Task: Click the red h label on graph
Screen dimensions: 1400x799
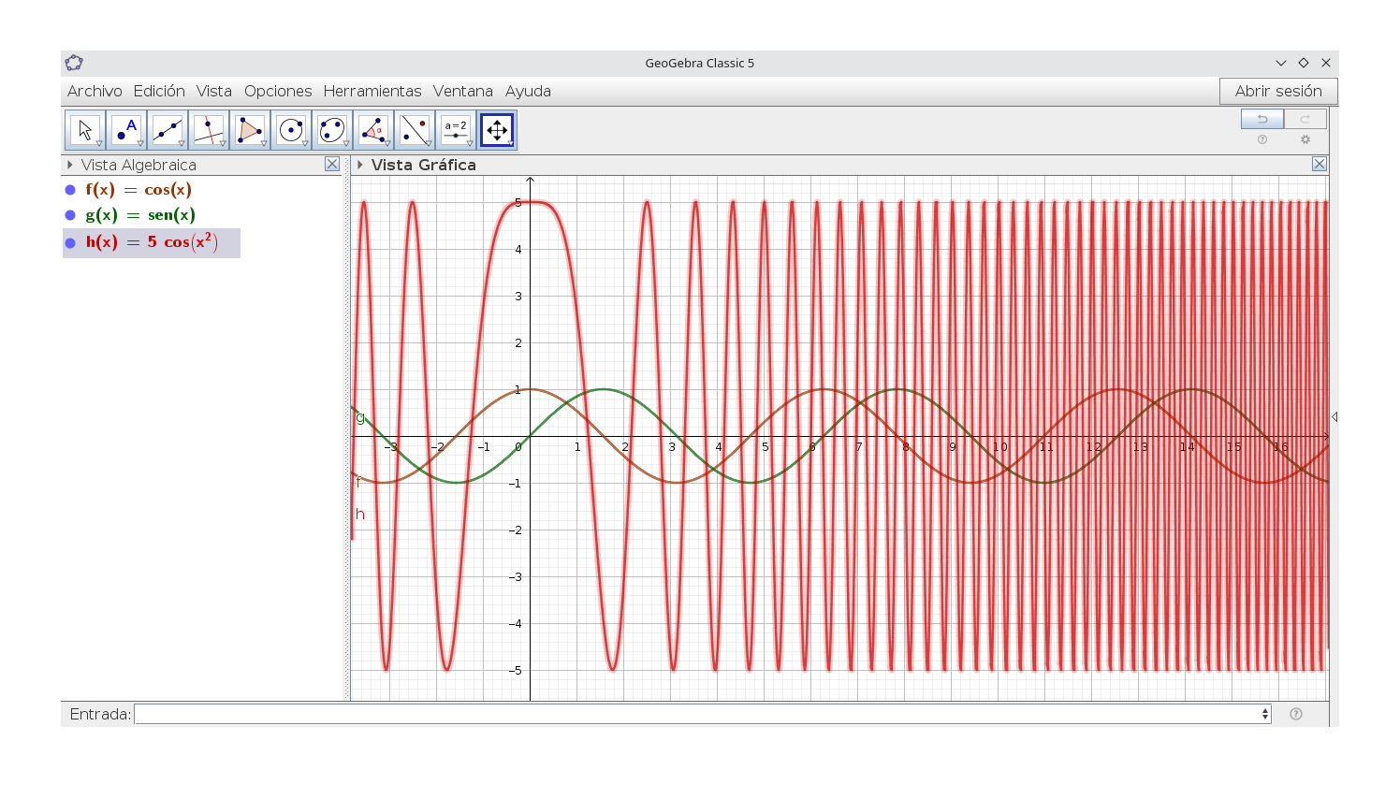Action: click(x=360, y=514)
